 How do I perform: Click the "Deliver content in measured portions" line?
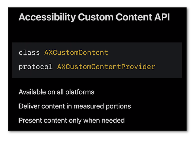(x=75, y=106)
